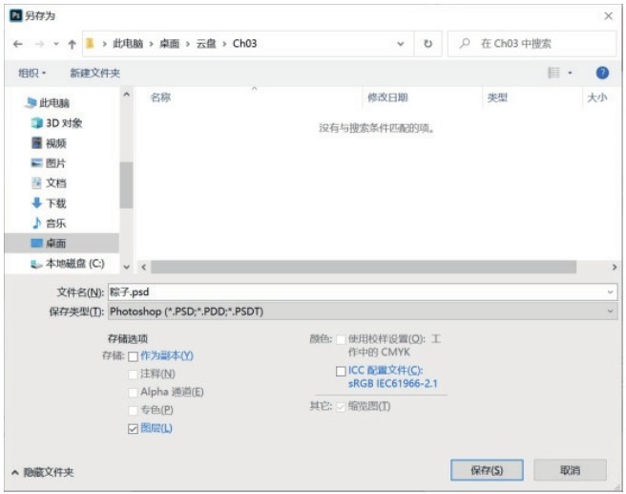
Task: Click the folder icon in address bar
Action: click(91, 43)
